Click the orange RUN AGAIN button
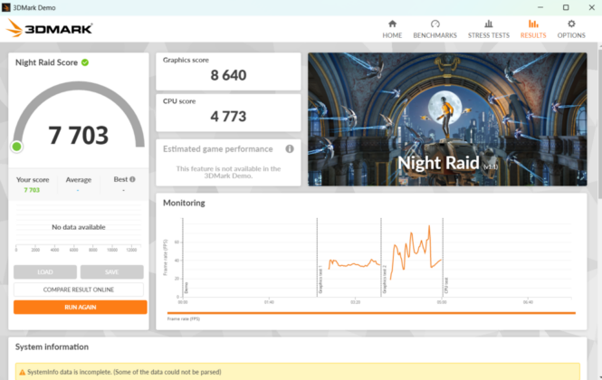 pos(81,307)
